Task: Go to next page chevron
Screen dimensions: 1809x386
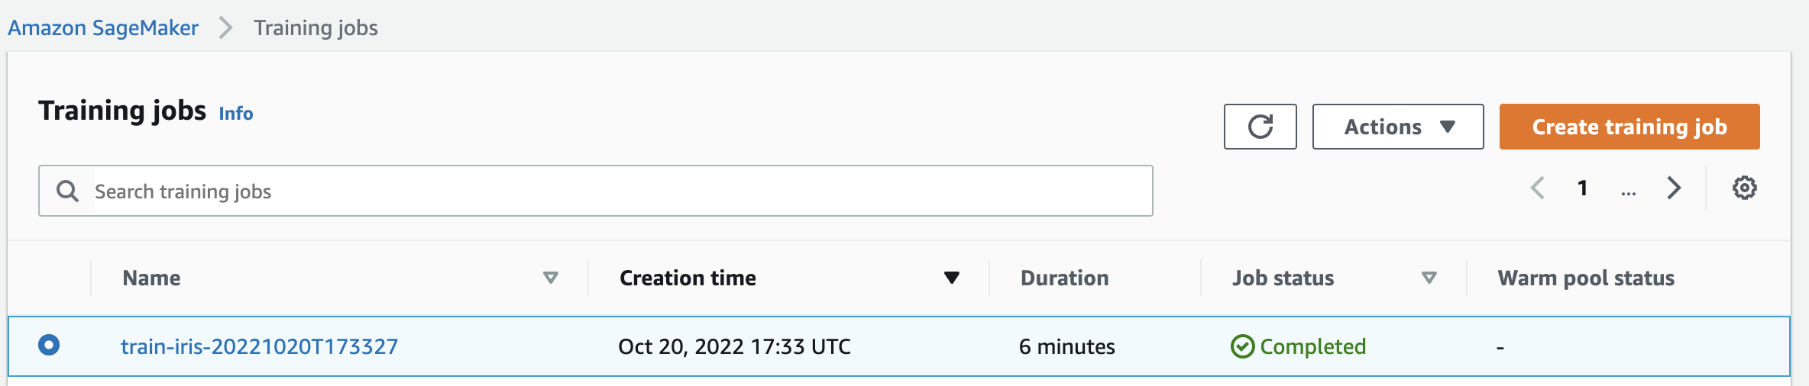Action: click(1674, 188)
